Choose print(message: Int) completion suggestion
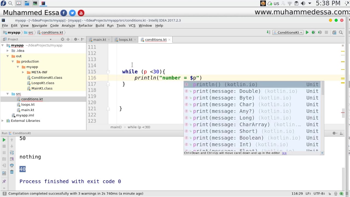The image size is (350, 197). [x=252, y=144]
